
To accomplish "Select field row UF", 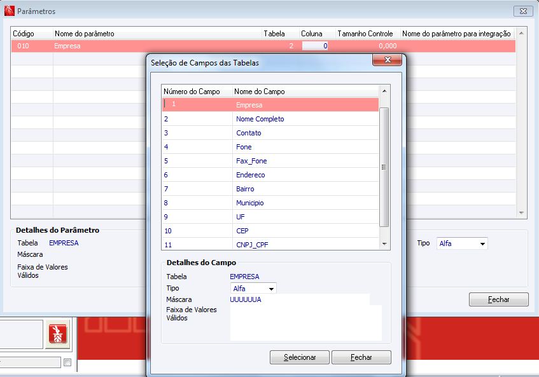I will (270, 217).
